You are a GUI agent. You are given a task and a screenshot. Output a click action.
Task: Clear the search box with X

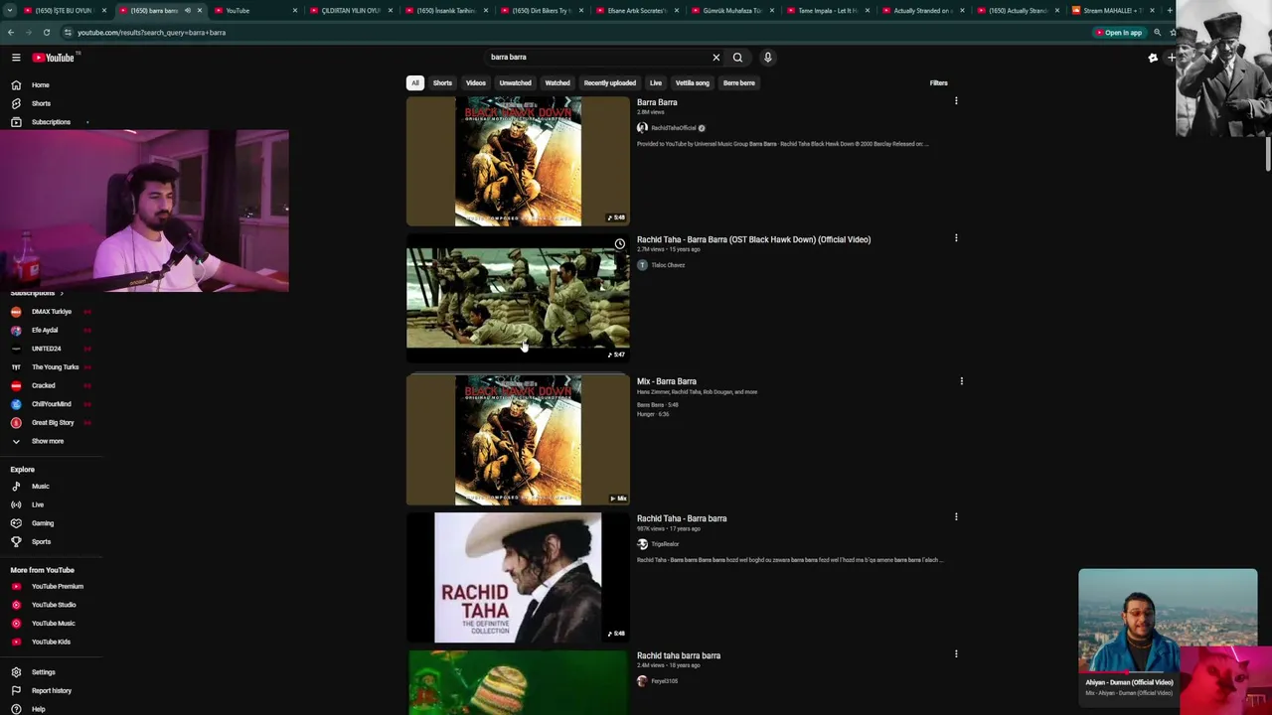pos(715,58)
